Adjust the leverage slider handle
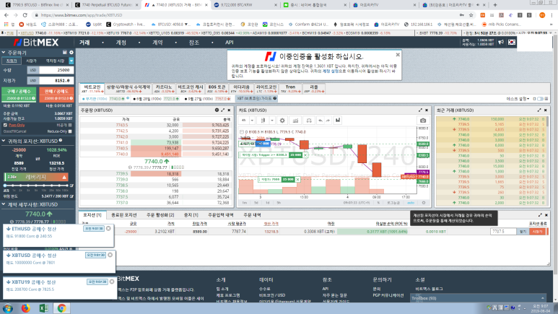Screen dimensions: 558x314 pos(5,186)
